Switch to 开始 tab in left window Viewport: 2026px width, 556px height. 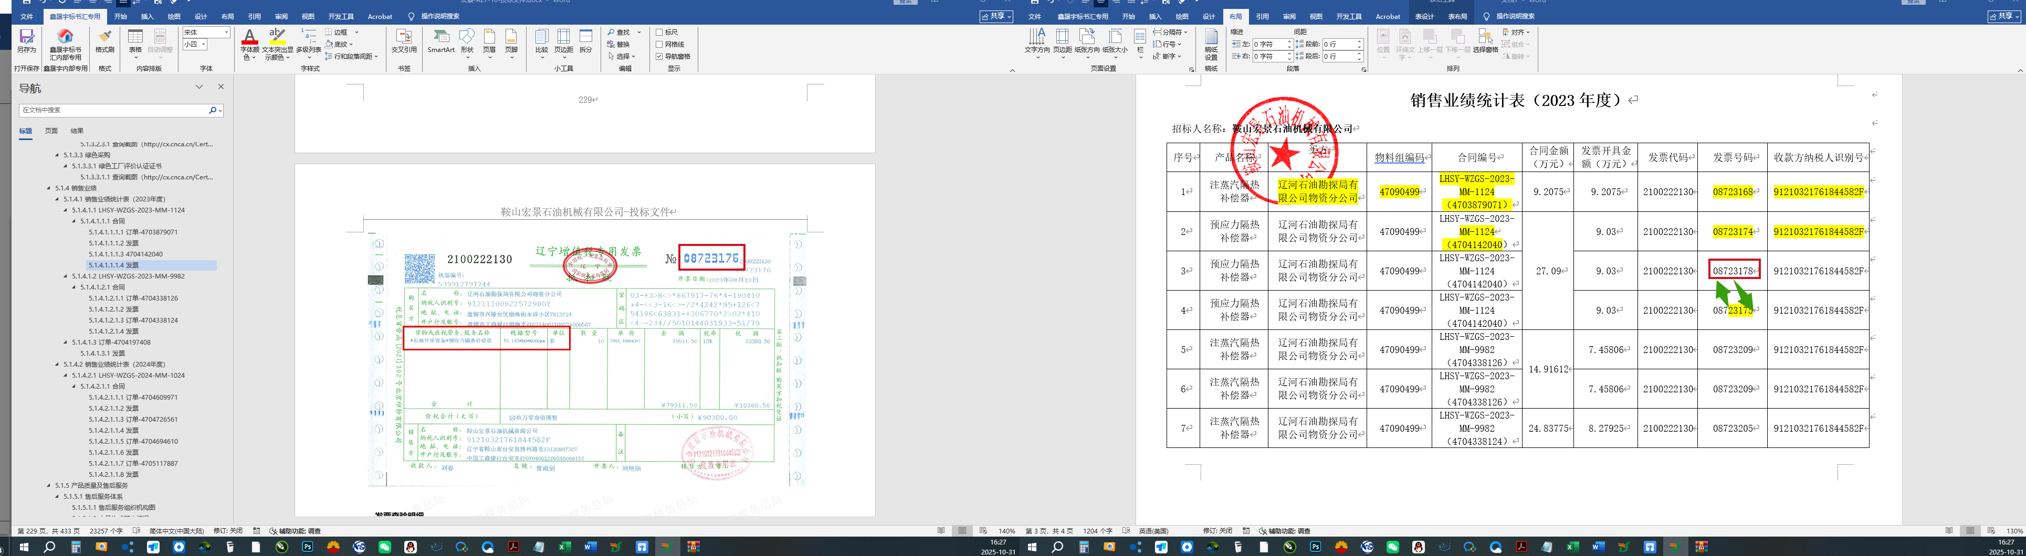pos(120,16)
